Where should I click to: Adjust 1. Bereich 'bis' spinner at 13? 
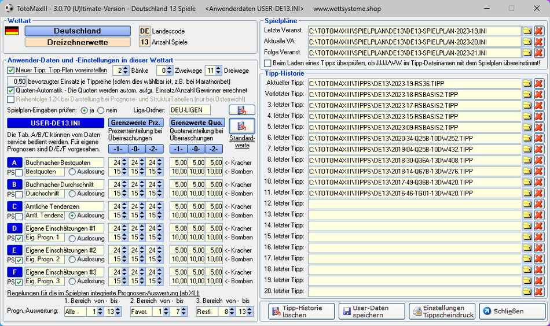(x=118, y=312)
